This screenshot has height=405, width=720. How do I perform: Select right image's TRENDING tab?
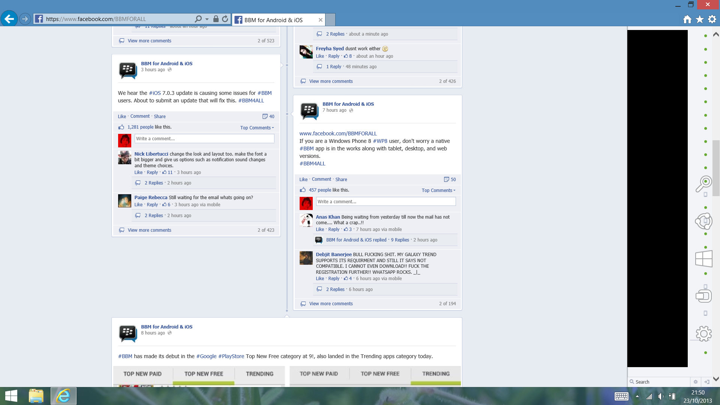[436, 374]
